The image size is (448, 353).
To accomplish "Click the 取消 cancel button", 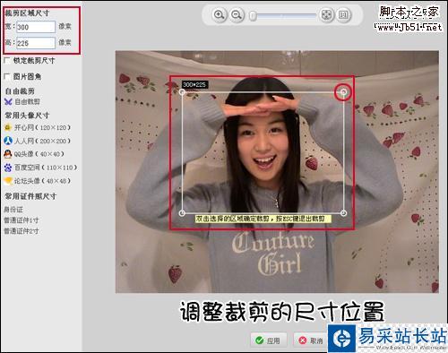I will pyautogui.click(x=311, y=340).
